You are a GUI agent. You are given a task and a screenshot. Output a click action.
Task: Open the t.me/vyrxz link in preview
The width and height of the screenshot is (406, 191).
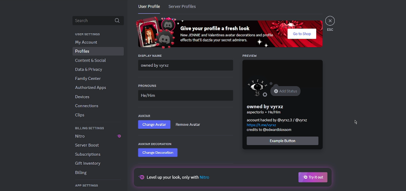tap(261, 125)
